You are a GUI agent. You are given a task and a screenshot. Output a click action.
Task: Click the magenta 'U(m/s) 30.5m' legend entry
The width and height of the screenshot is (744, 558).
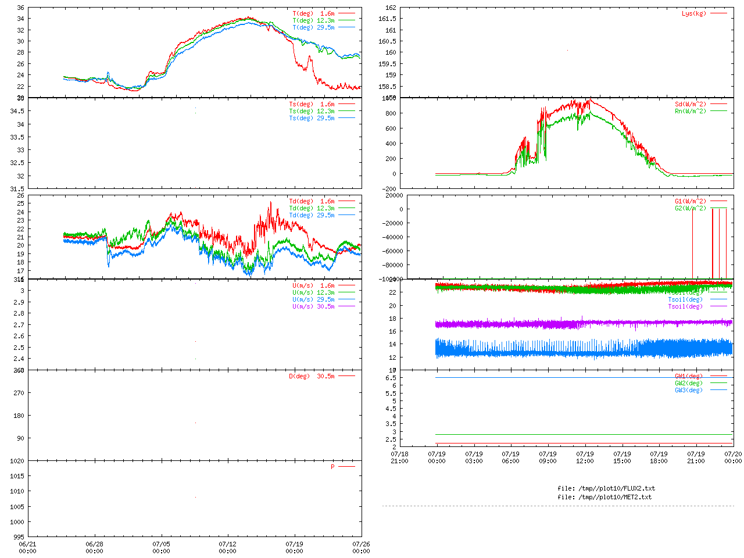[323, 306]
